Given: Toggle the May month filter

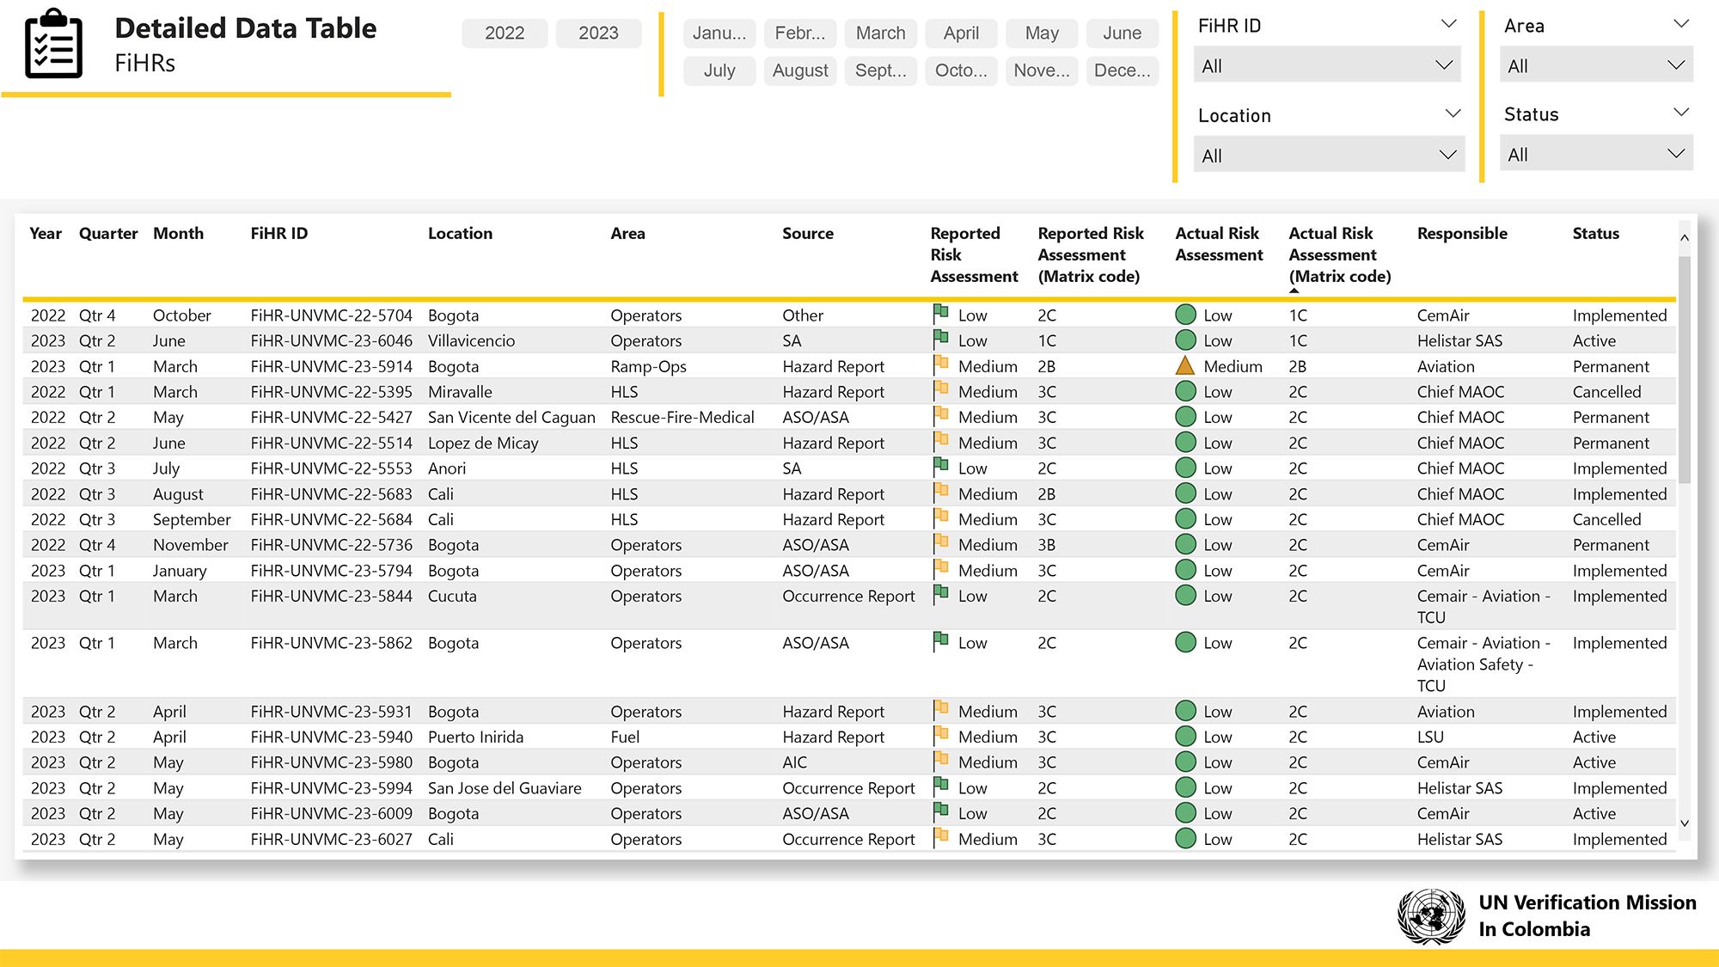Looking at the screenshot, I should pyautogui.click(x=1042, y=33).
